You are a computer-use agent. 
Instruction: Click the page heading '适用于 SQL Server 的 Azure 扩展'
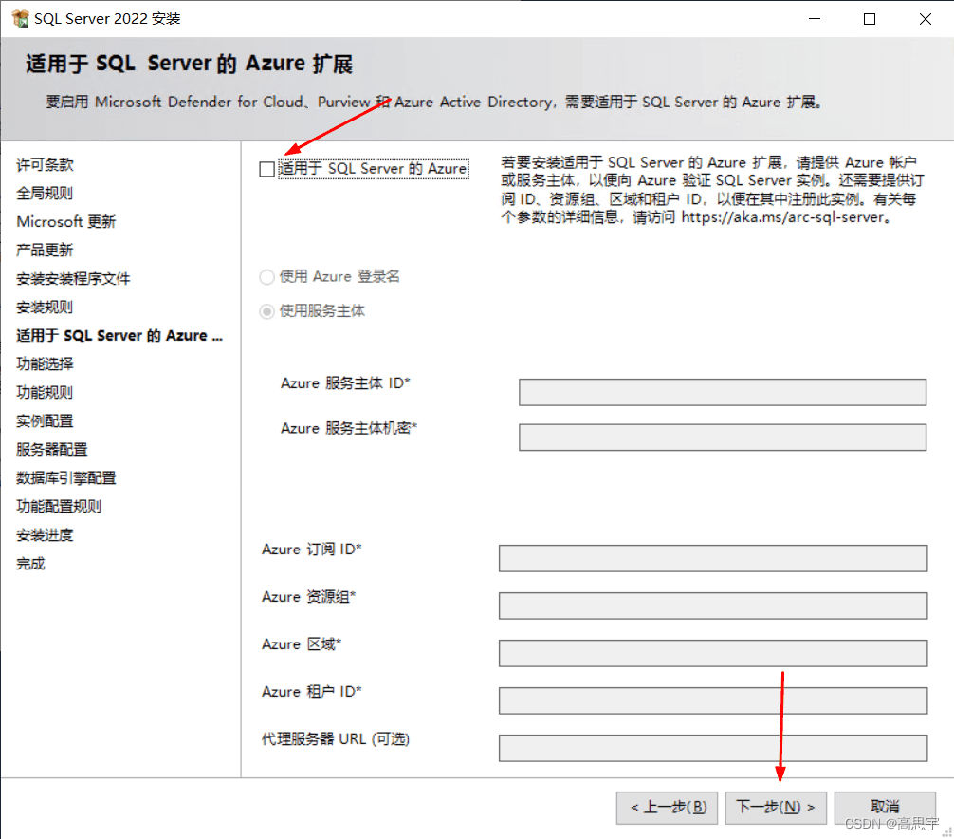(190, 64)
